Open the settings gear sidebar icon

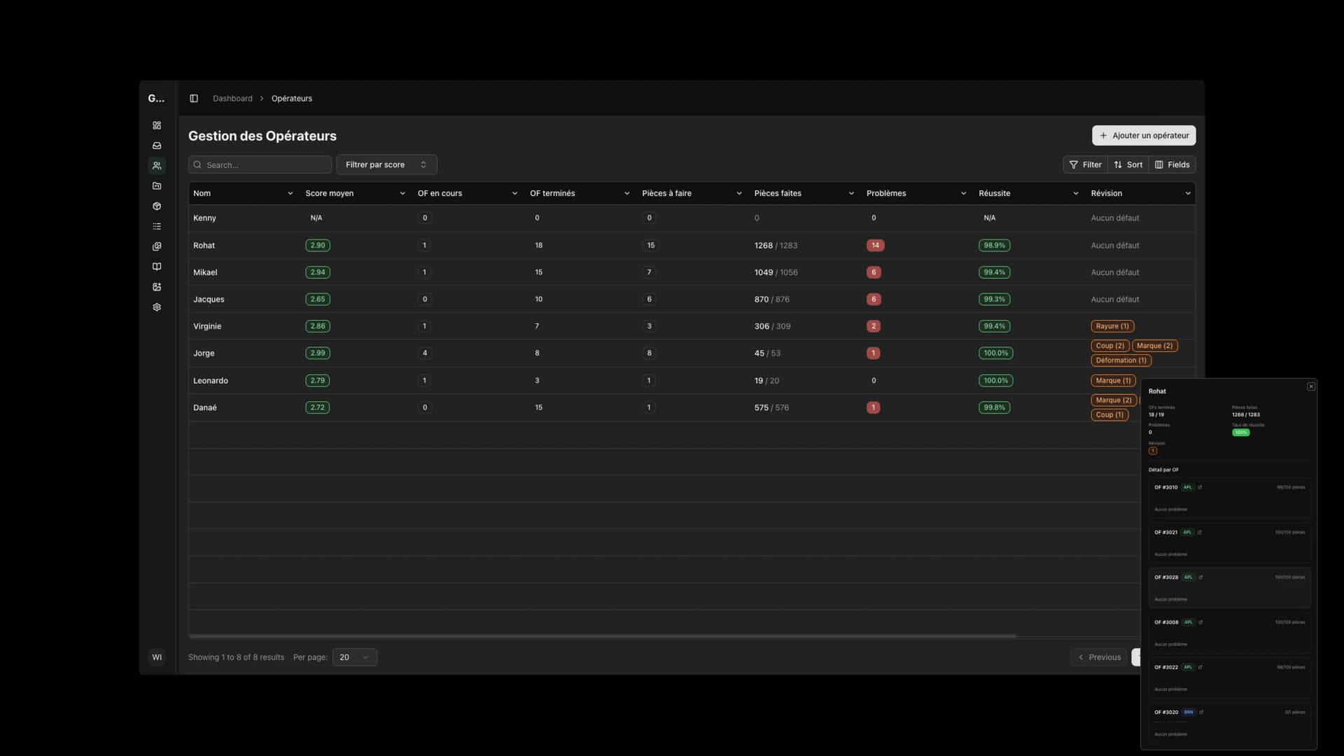[157, 307]
